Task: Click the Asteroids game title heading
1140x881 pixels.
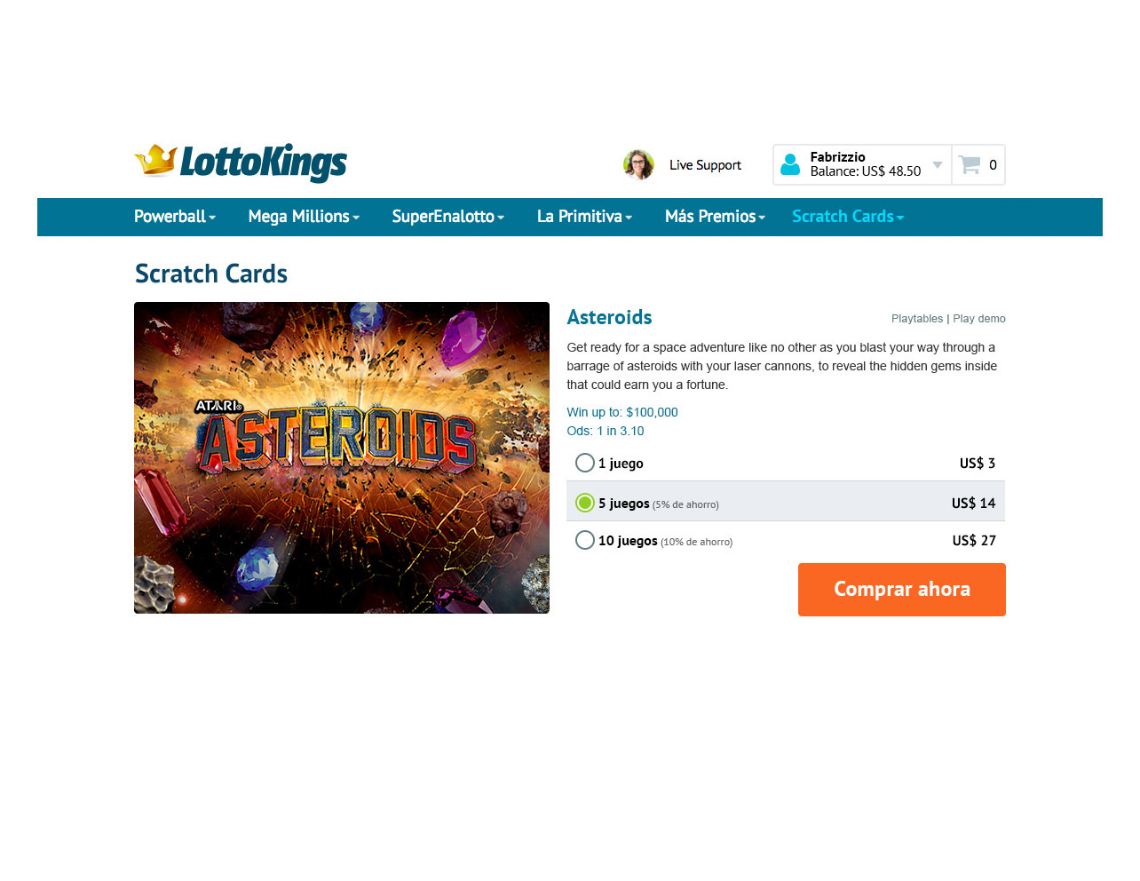Action: click(610, 317)
